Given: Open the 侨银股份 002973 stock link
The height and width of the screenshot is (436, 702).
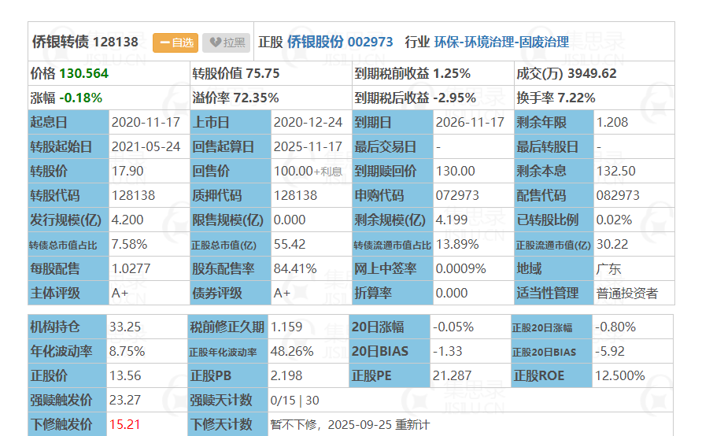Looking at the screenshot, I should [340, 42].
